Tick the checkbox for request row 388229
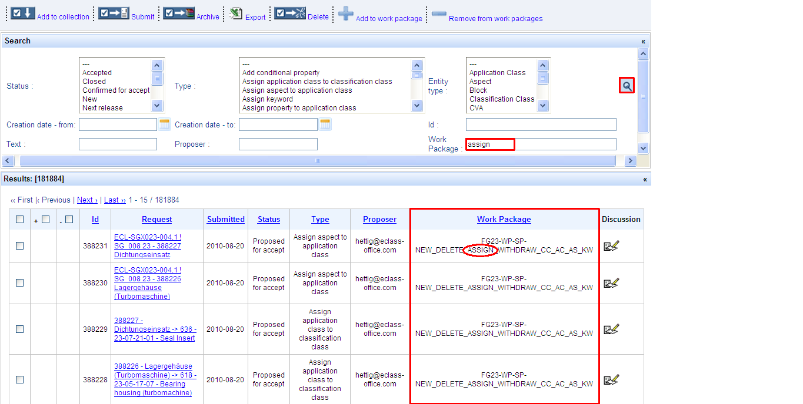This screenshot has height=404, width=803. click(x=20, y=329)
